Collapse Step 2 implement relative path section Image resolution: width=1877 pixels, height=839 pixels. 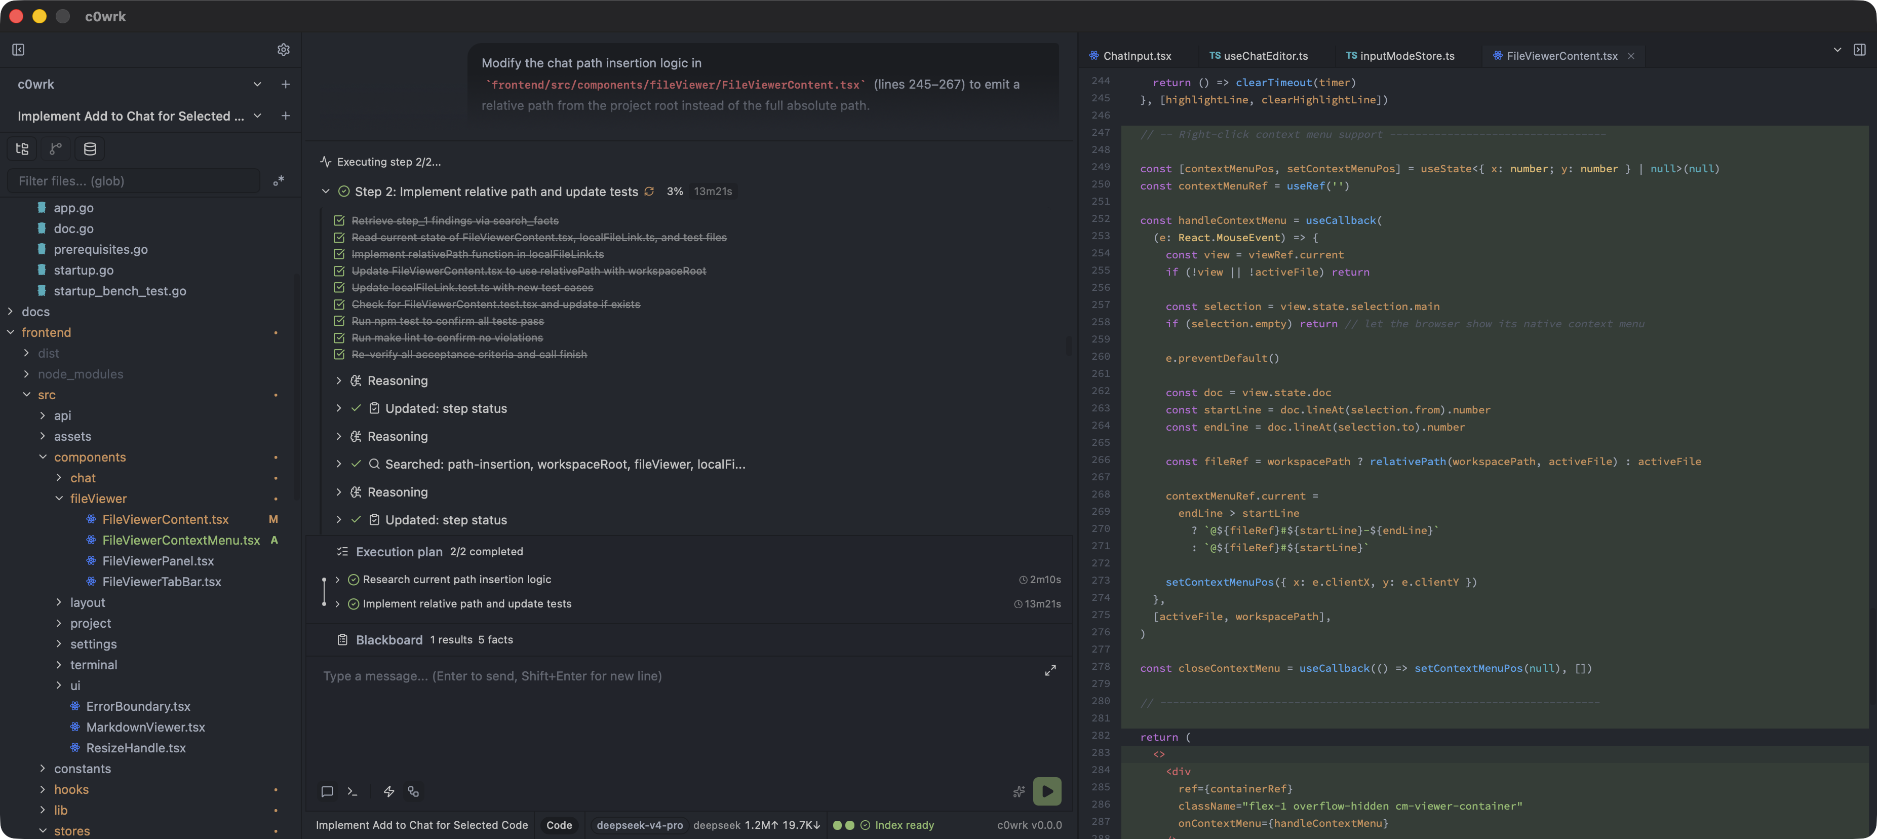point(326,191)
